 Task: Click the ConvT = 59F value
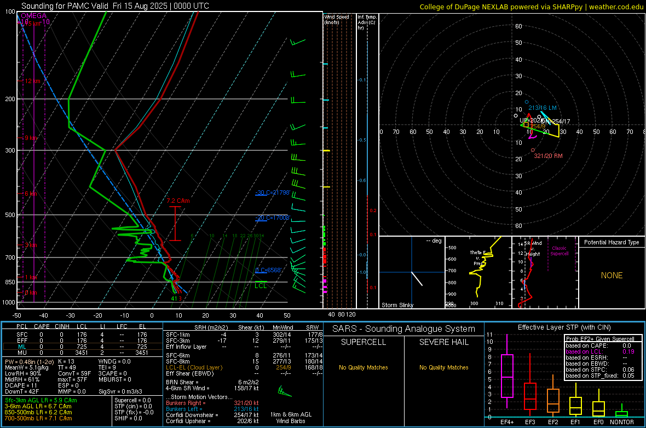point(74,374)
